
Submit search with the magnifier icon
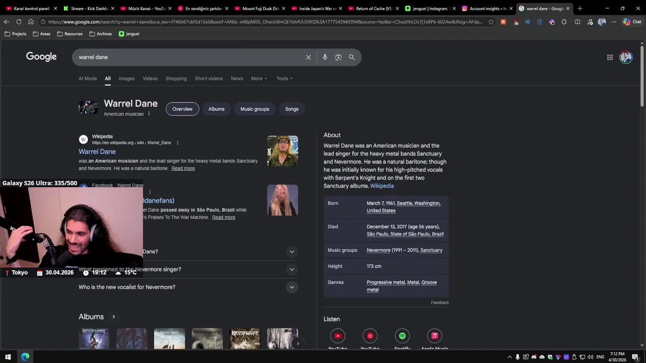[x=352, y=57]
